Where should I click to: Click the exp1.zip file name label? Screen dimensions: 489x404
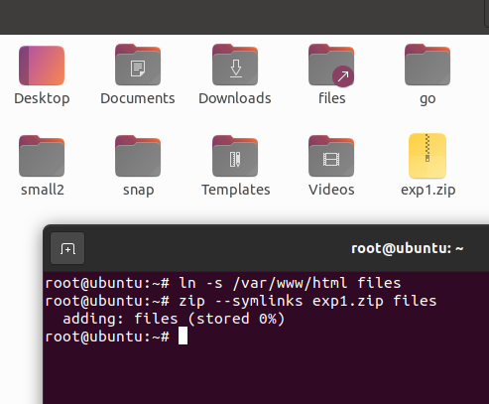tap(428, 190)
